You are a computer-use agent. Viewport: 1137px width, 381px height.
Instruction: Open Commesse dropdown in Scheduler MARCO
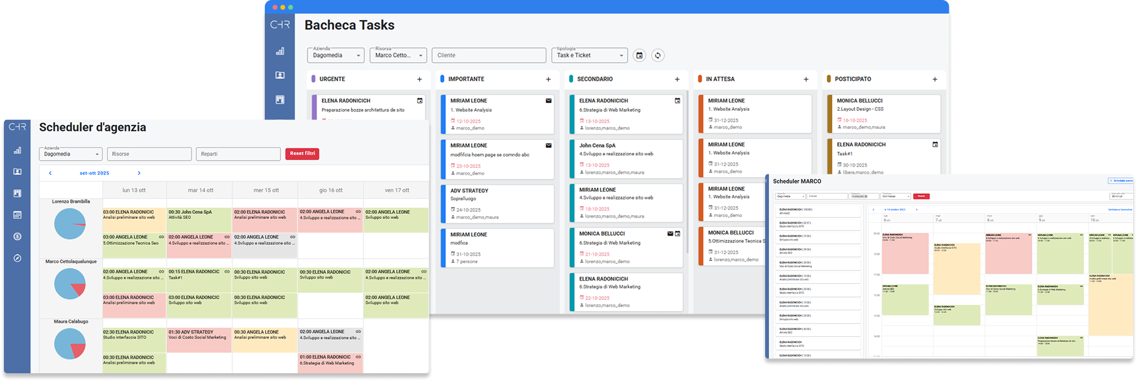tap(895, 196)
